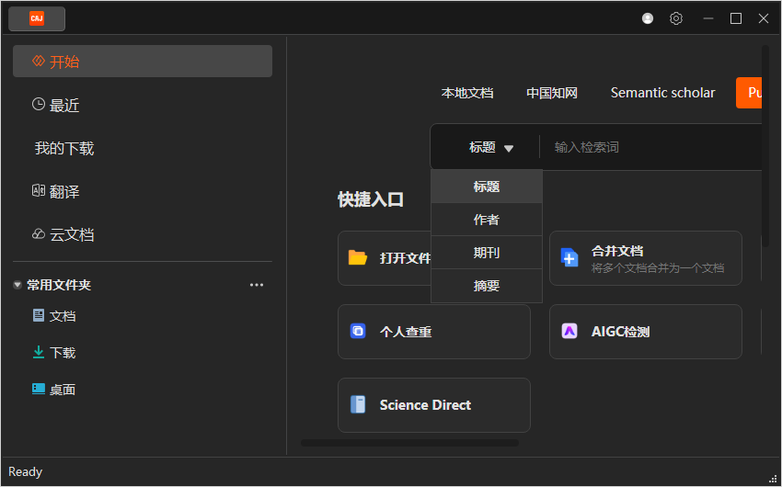Maximize the CAJ window
Image resolution: width=782 pixels, height=487 pixels.
coord(736,18)
